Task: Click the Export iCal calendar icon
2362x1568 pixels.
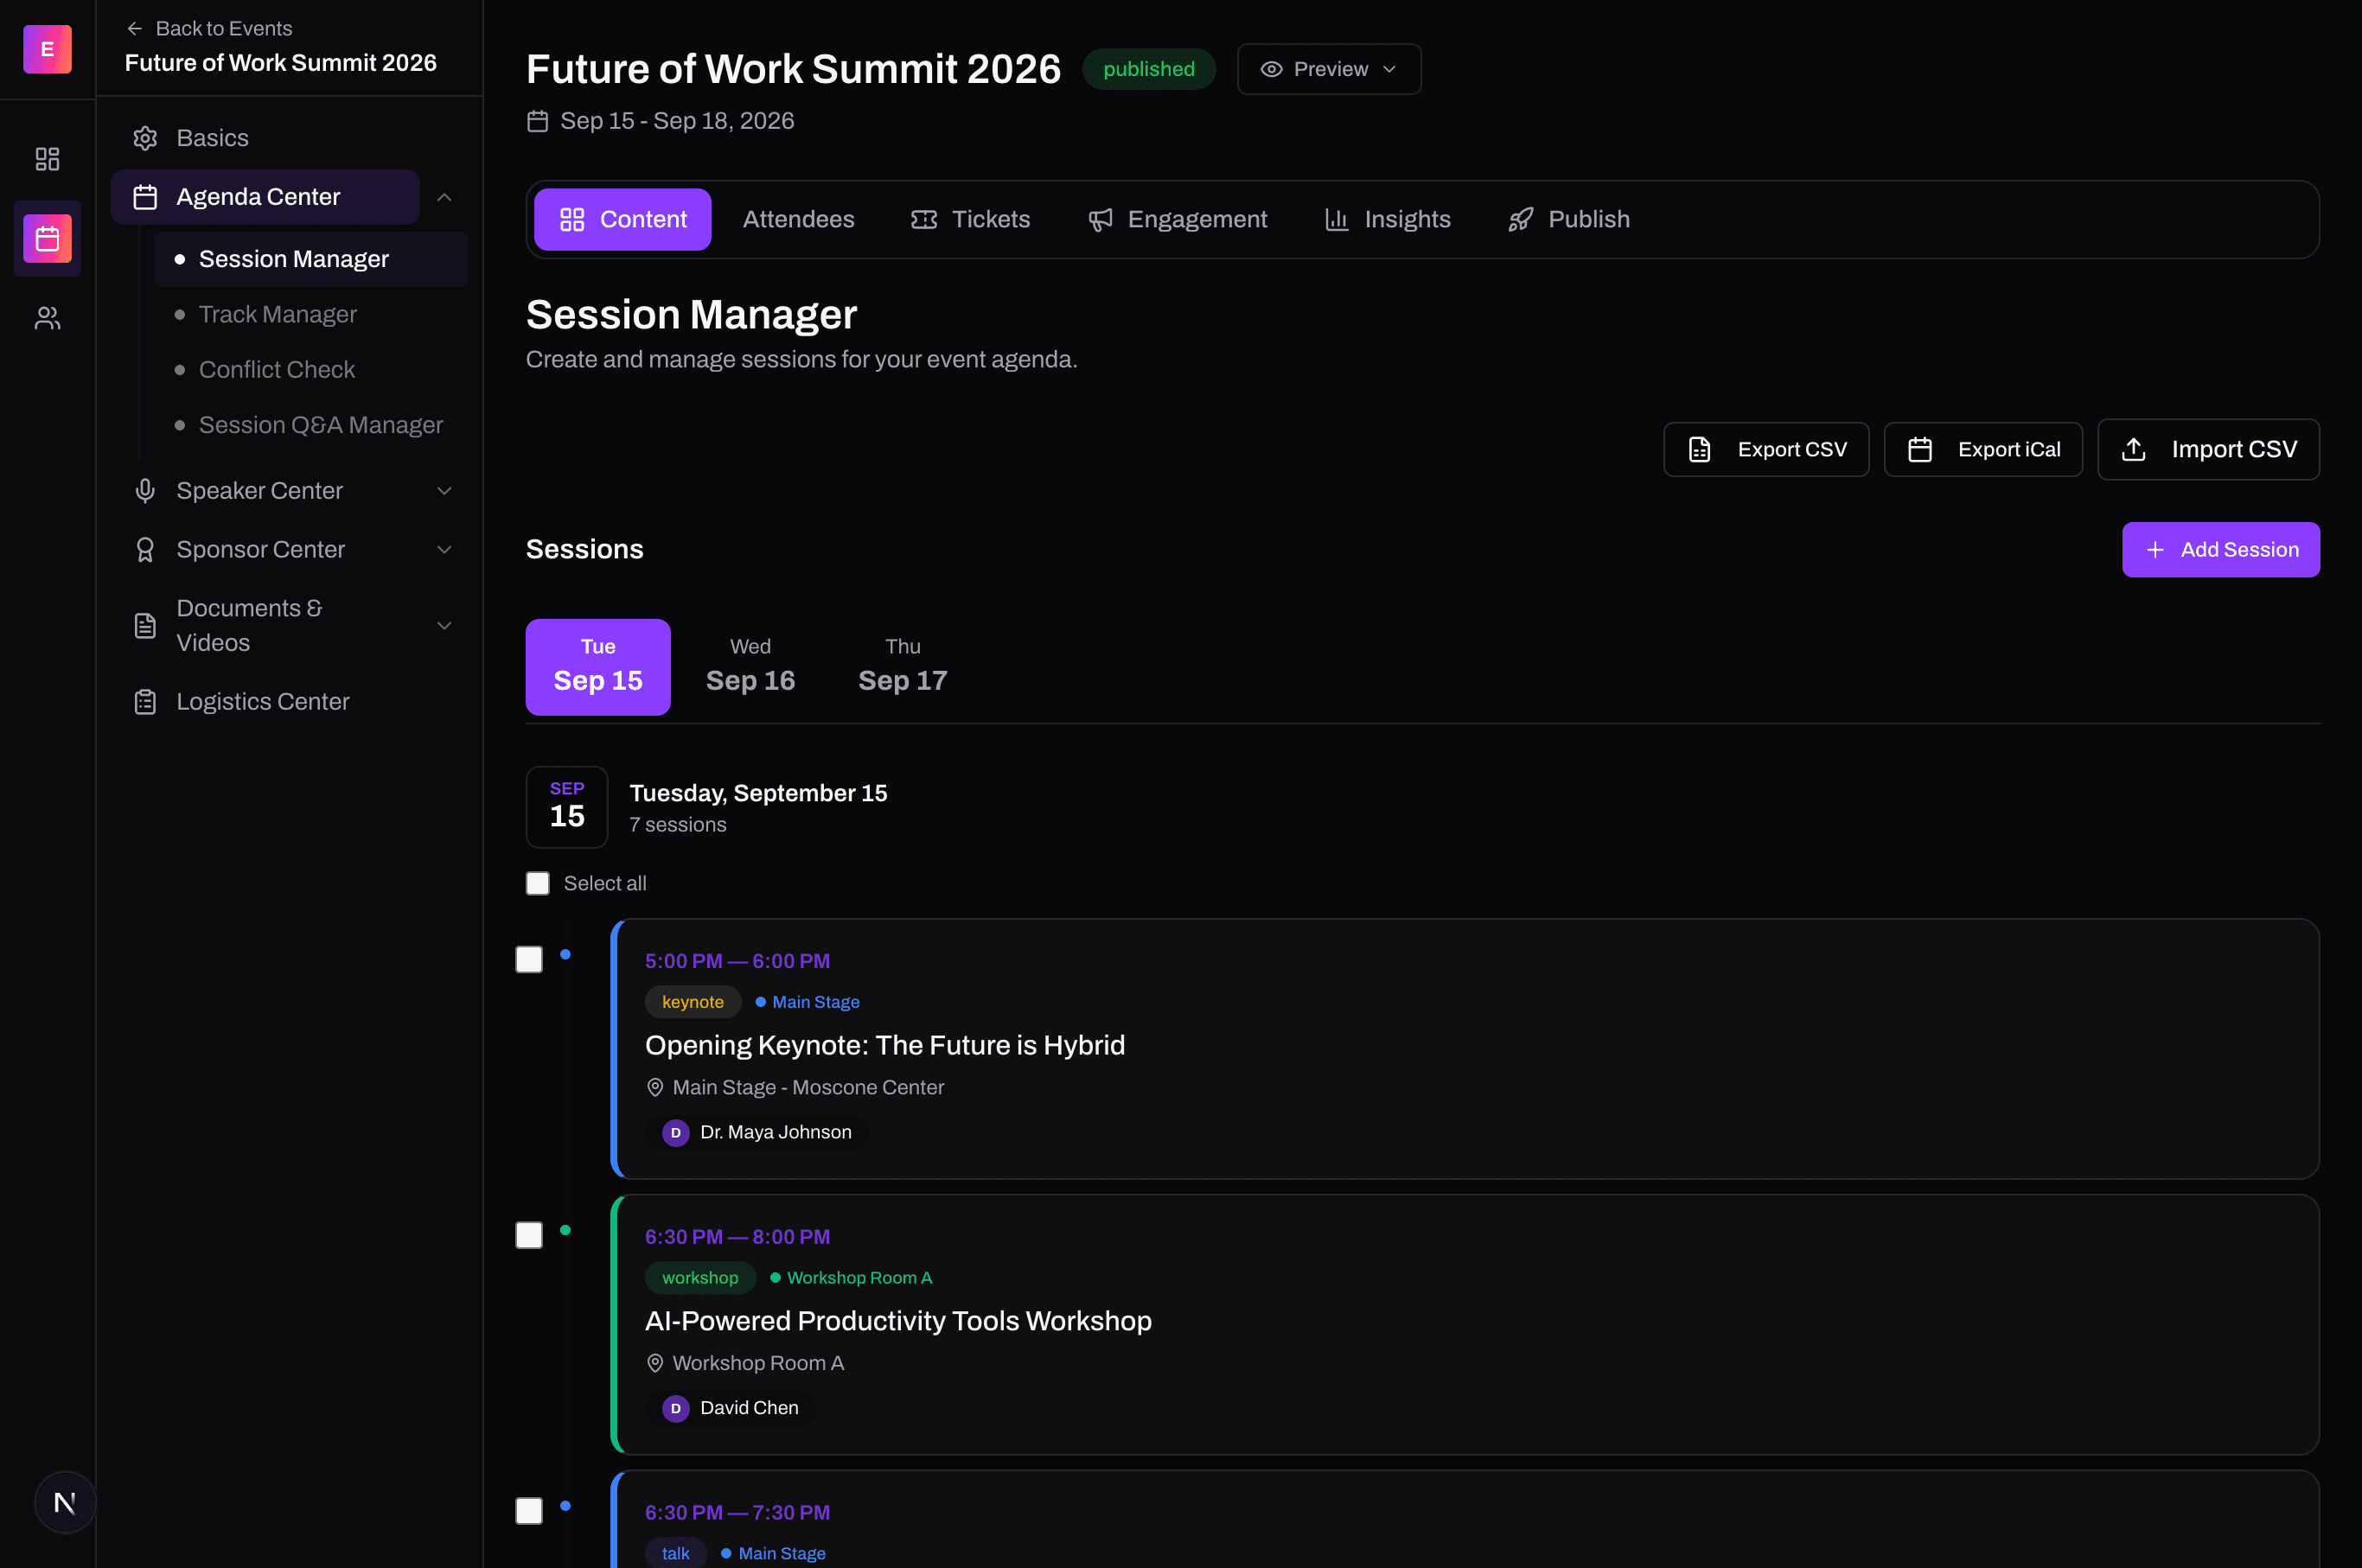Action: (x=1920, y=450)
